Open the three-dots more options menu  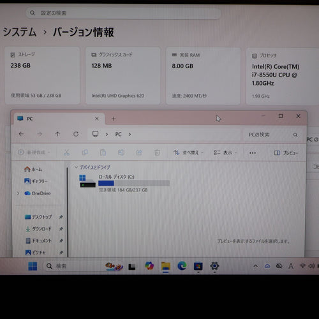(x=253, y=153)
